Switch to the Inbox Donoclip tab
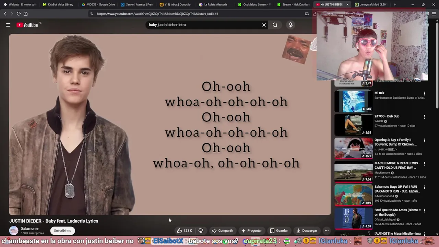The width and height of the screenshot is (439, 247). [176, 4]
